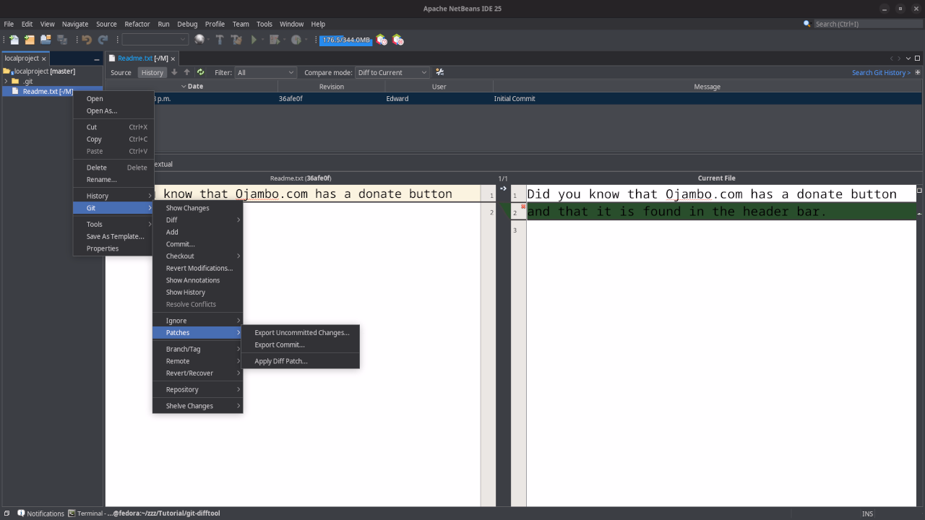Close the localproject panel tab

[44, 58]
